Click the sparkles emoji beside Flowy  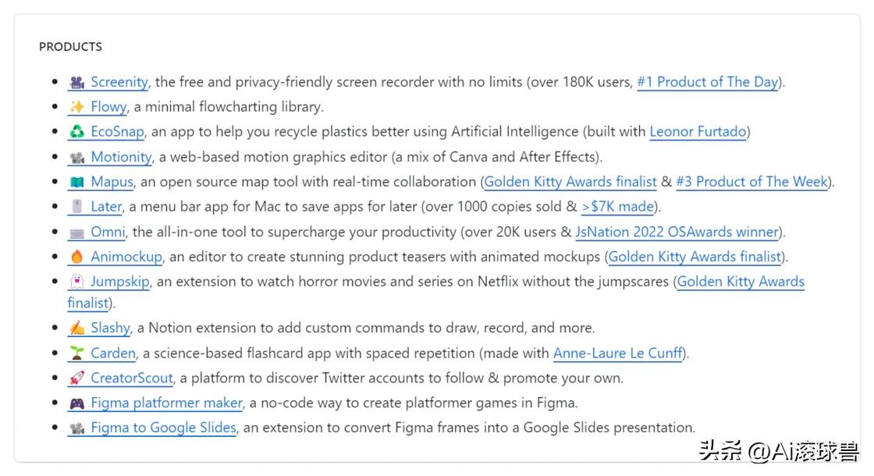point(76,107)
